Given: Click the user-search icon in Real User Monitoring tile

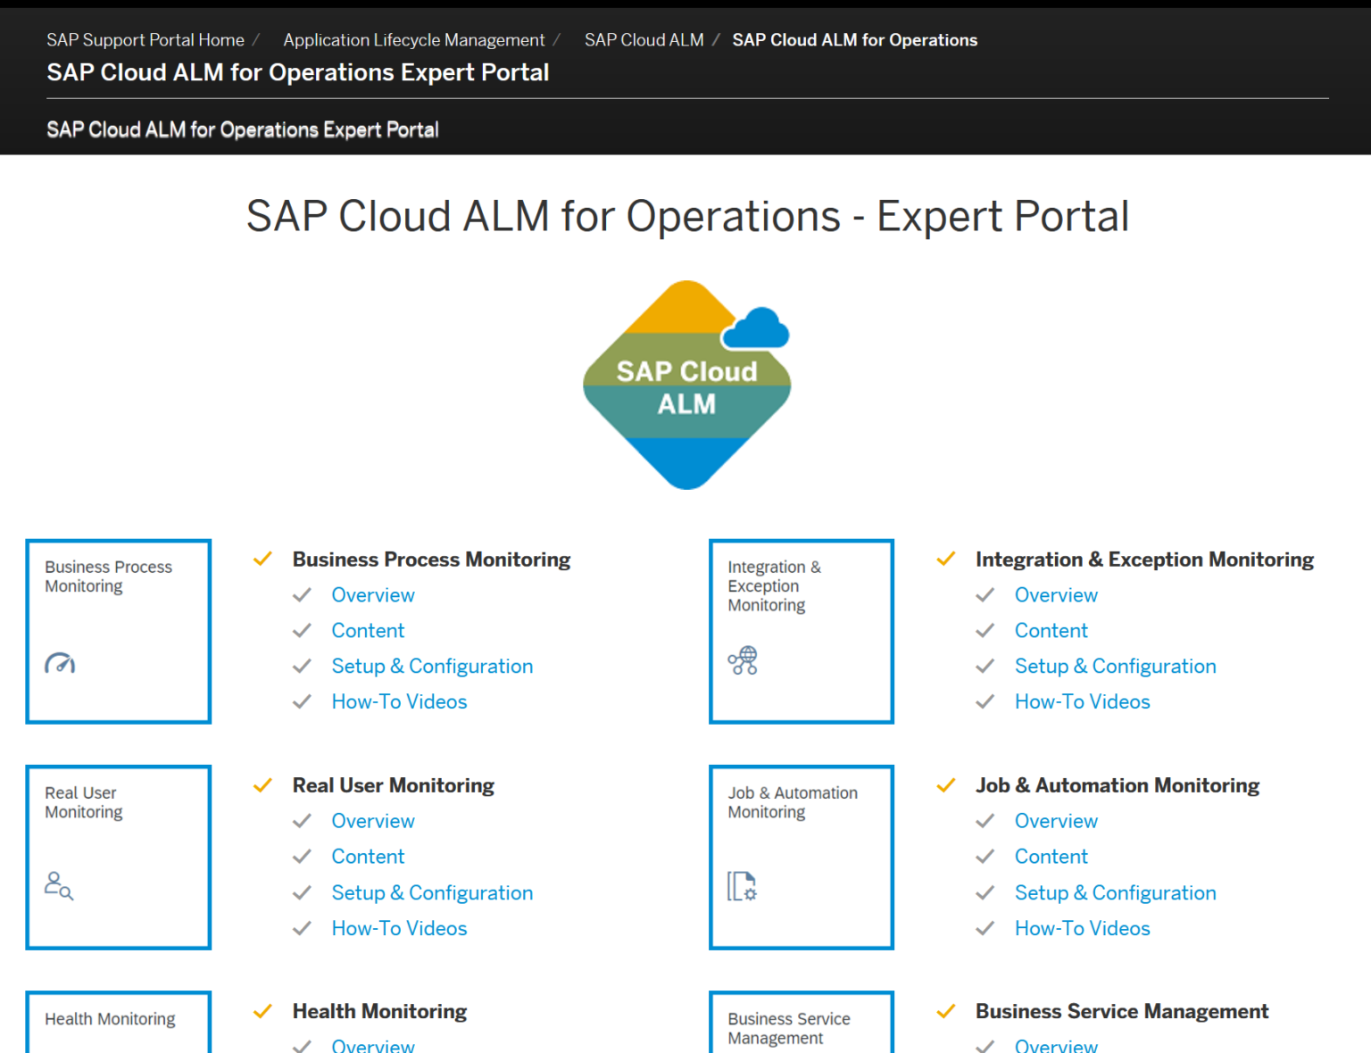Looking at the screenshot, I should [59, 887].
